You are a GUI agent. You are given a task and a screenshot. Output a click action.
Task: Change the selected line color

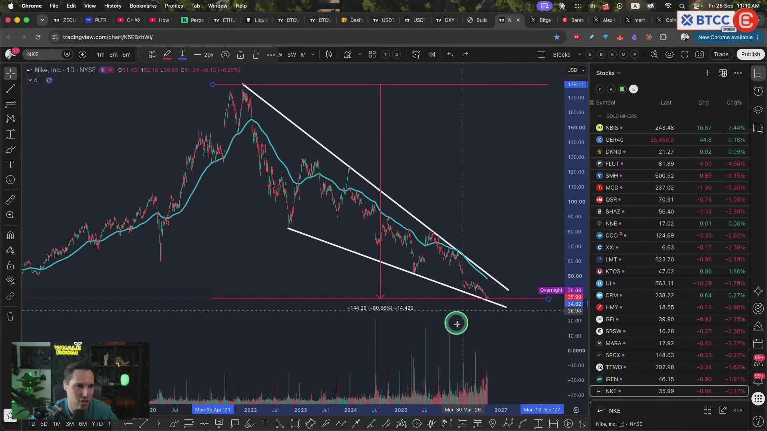pos(167,55)
